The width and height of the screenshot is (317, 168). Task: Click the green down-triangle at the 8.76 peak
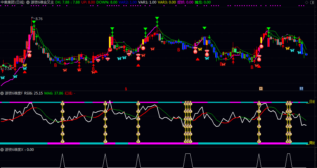point(34,22)
